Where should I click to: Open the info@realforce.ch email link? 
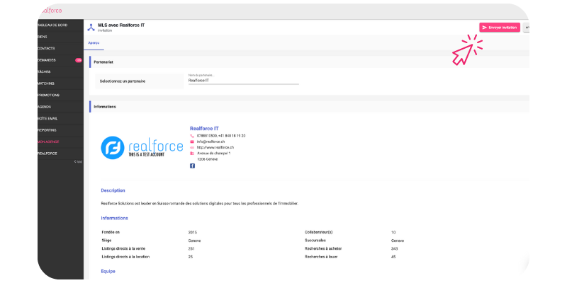[210, 141]
